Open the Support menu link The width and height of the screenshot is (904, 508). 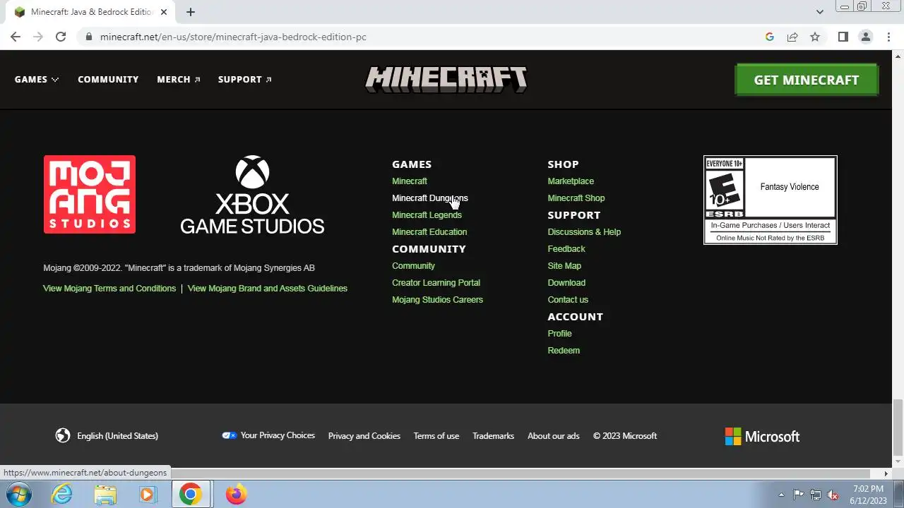tap(244, 79)
